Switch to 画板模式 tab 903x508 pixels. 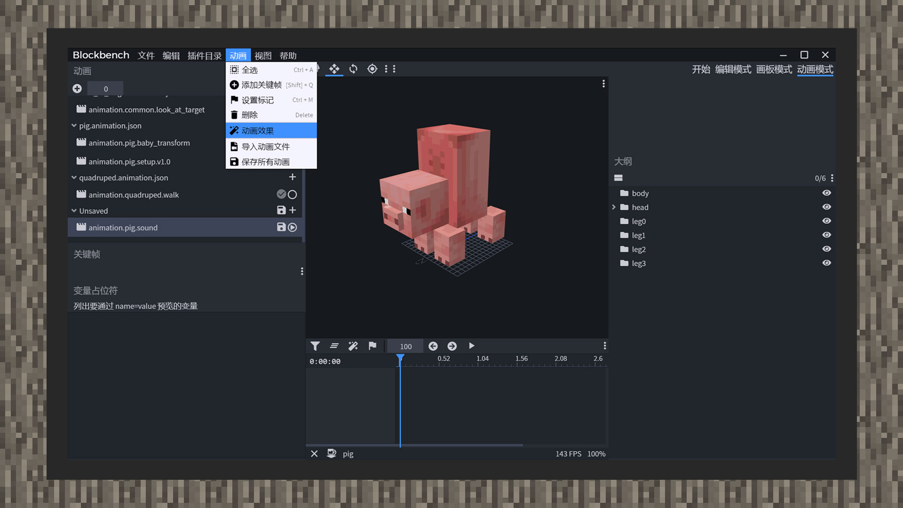774,70
